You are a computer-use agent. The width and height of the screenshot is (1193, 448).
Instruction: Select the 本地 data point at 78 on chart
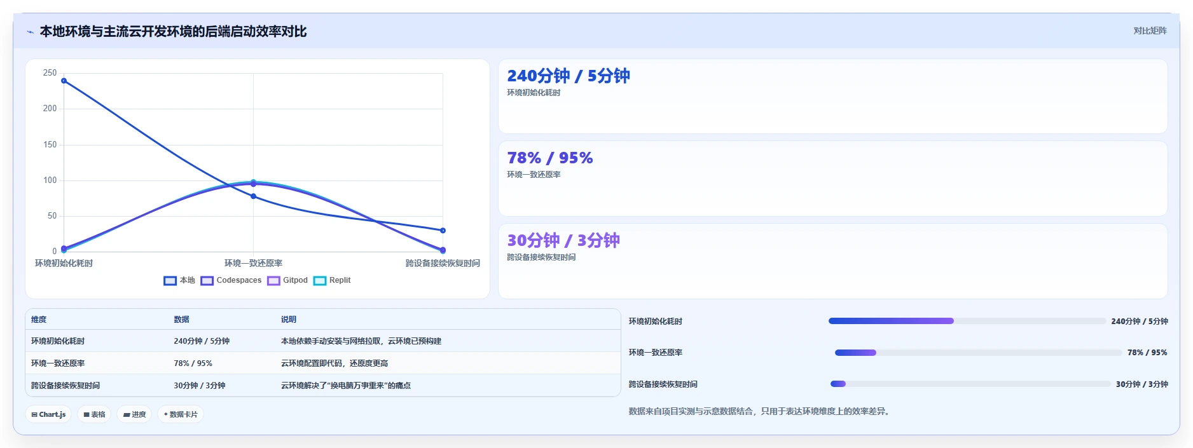tap(253, 196)
